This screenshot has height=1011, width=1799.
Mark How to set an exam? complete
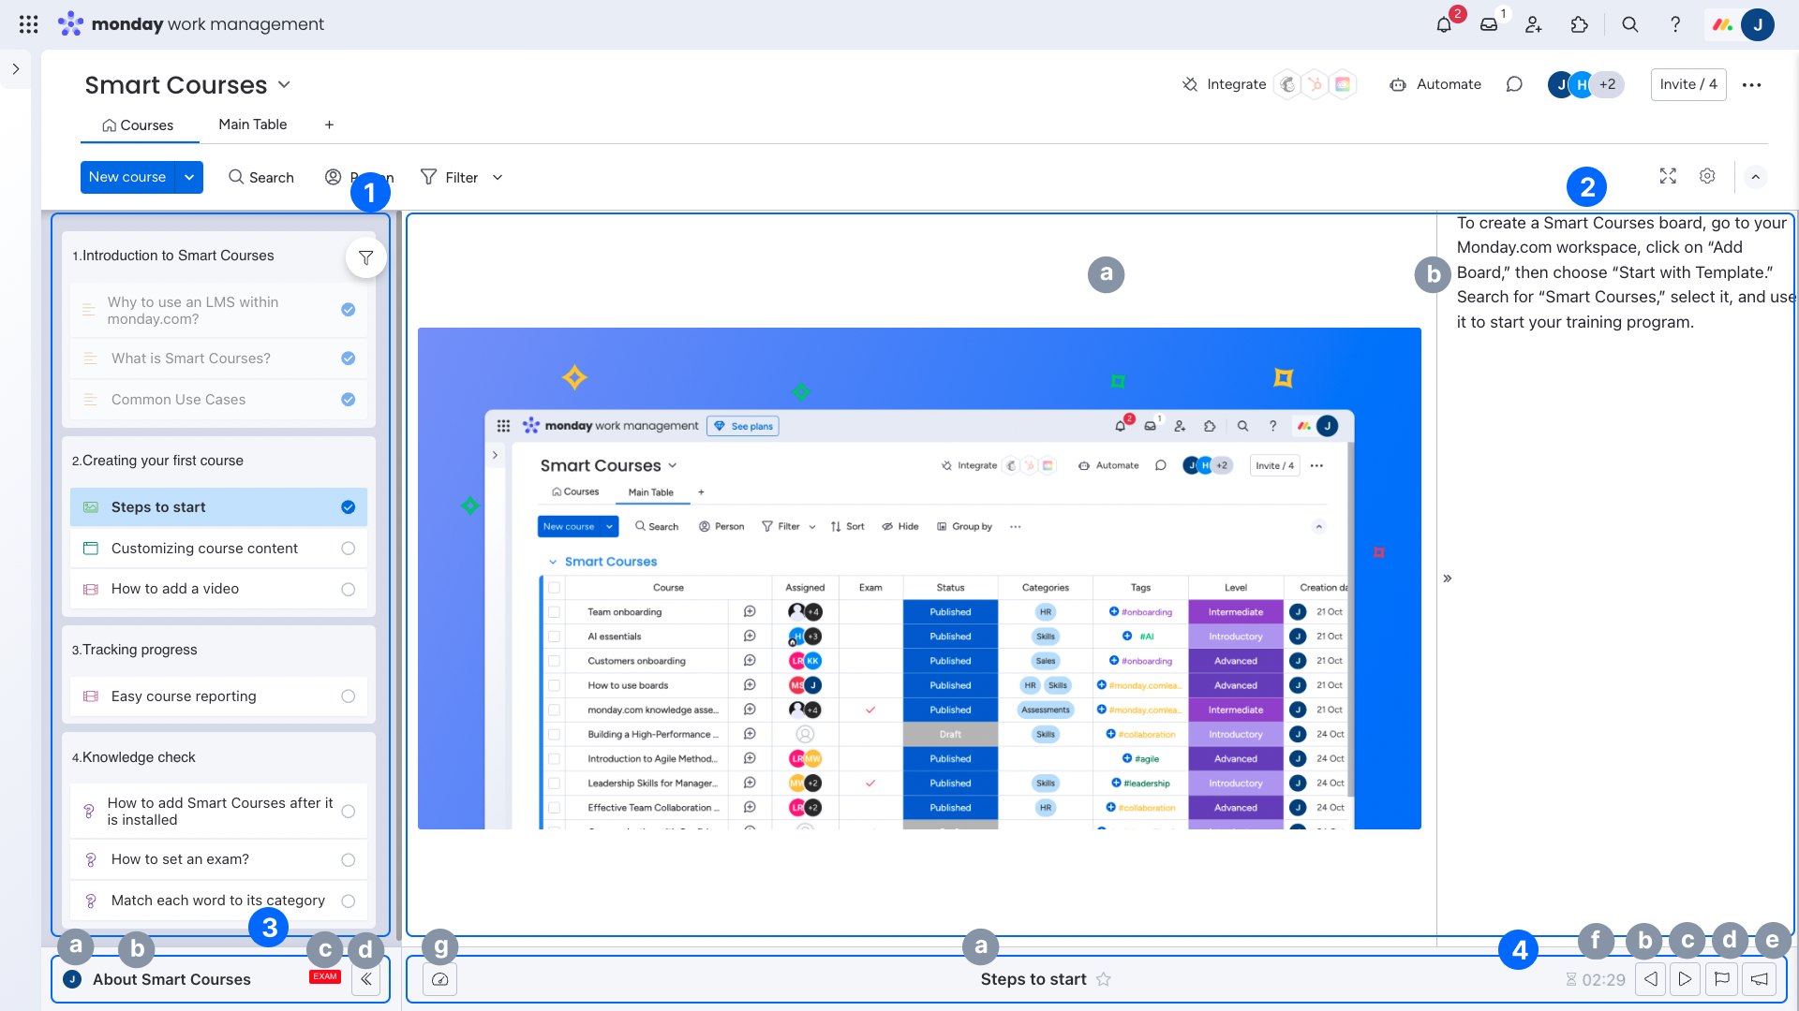pyautogui.click(x=349, y=860)
